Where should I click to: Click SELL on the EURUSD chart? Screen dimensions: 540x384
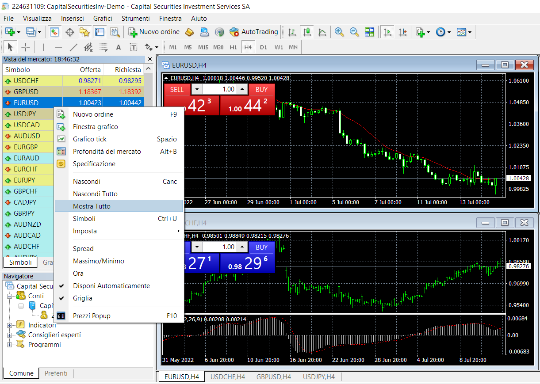[177, 89]
